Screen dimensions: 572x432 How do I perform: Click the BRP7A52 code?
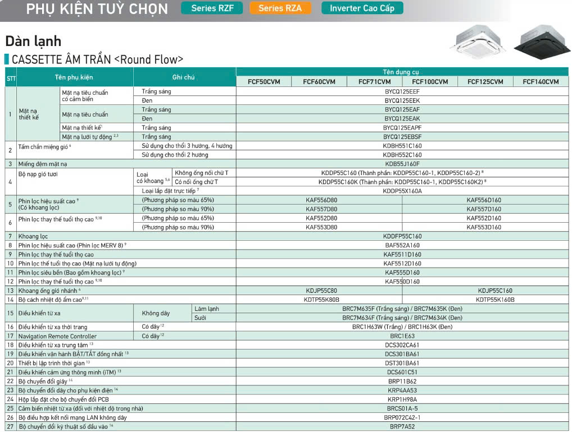[402, 426]
